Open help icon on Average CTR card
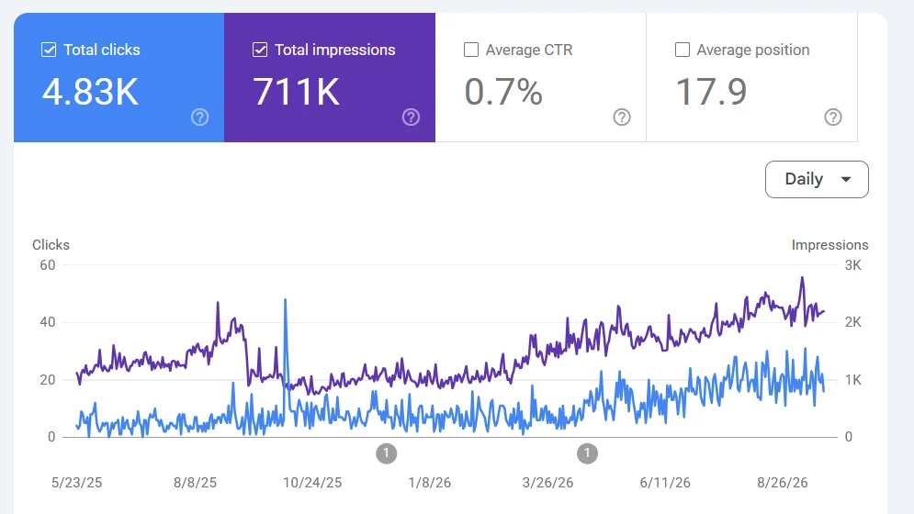Screen dimensions: 914x514 tap(622, 117)
